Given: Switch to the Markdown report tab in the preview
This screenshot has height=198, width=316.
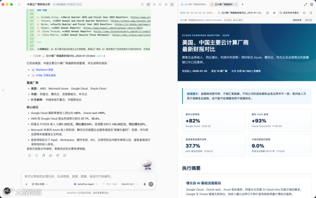Looking at the screenshot, I should tap(193, 4).
